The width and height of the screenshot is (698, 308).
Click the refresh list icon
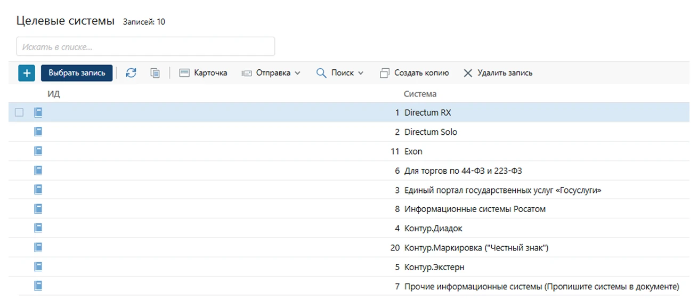pos(131,73)
